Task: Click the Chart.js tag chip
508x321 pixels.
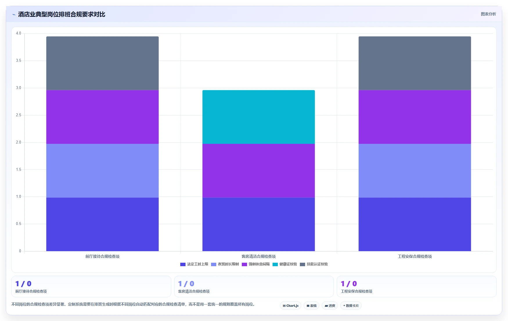Action: [291, 306]
